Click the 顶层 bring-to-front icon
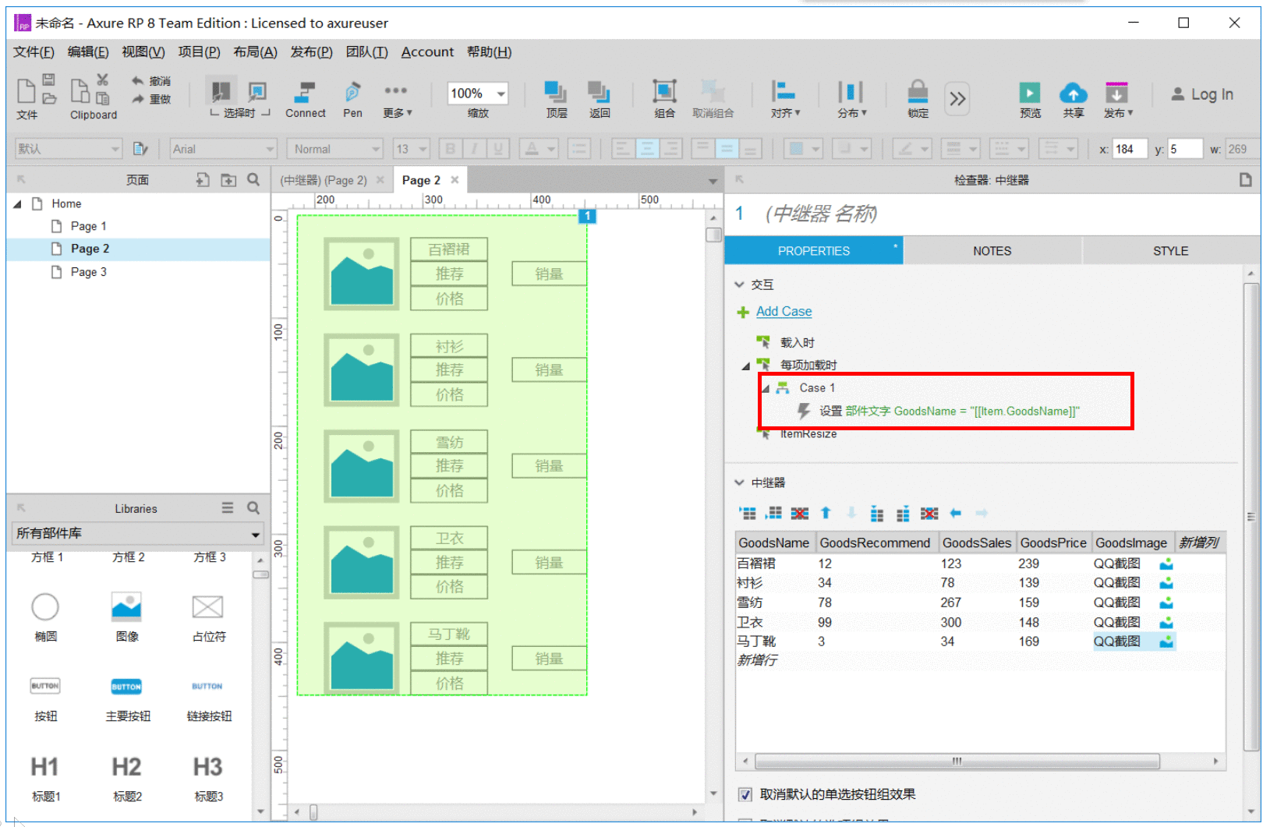This screenshot has height=827, width=1270. click(556, 92)
